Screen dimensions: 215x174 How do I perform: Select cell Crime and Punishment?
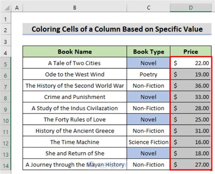(x=75, y=97)
